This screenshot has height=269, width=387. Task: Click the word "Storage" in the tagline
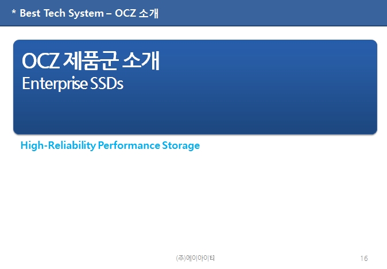181,145
